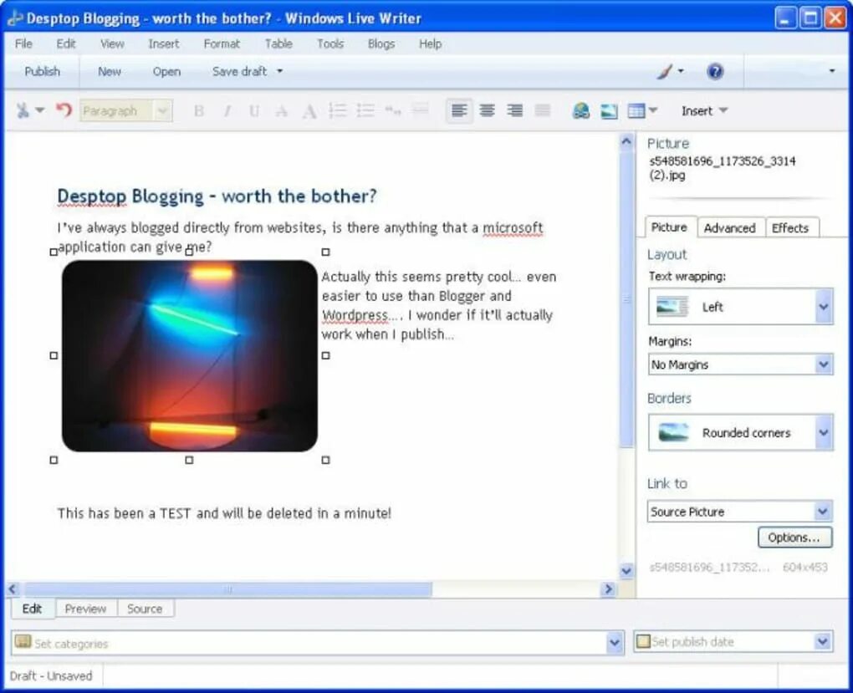The height and width of the screenshot is (693, 853).
Task: Click the greyed icon right of blockquote
Action: click(420, 110)
